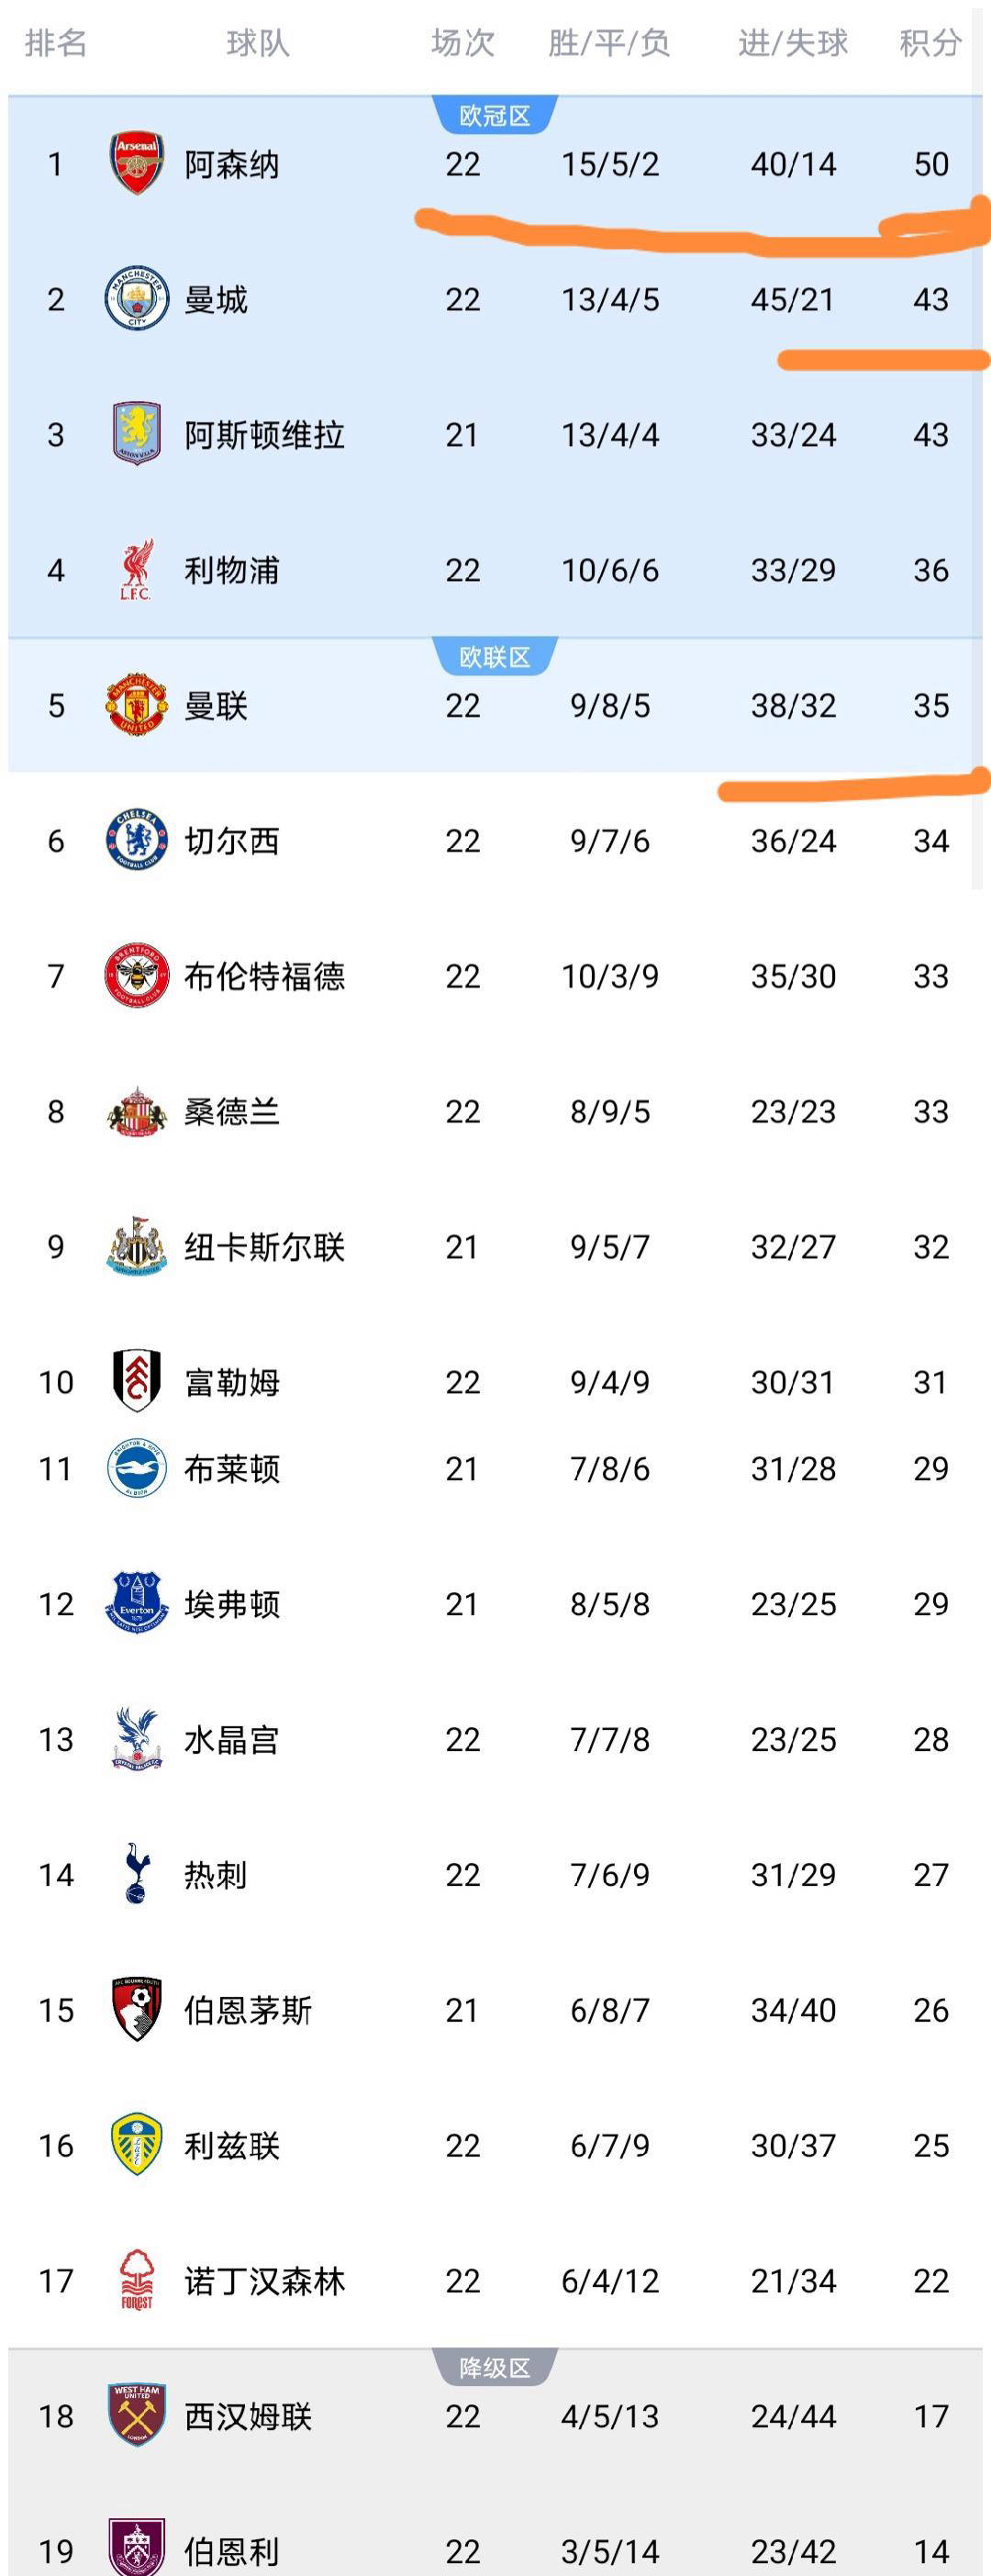
Task: Open the Manchester United crest
Action: (x=136, y=705)
